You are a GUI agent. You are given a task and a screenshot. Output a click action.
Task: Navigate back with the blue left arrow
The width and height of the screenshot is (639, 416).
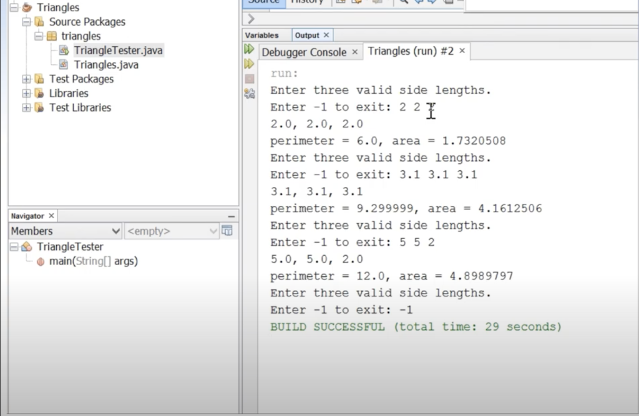419,3
